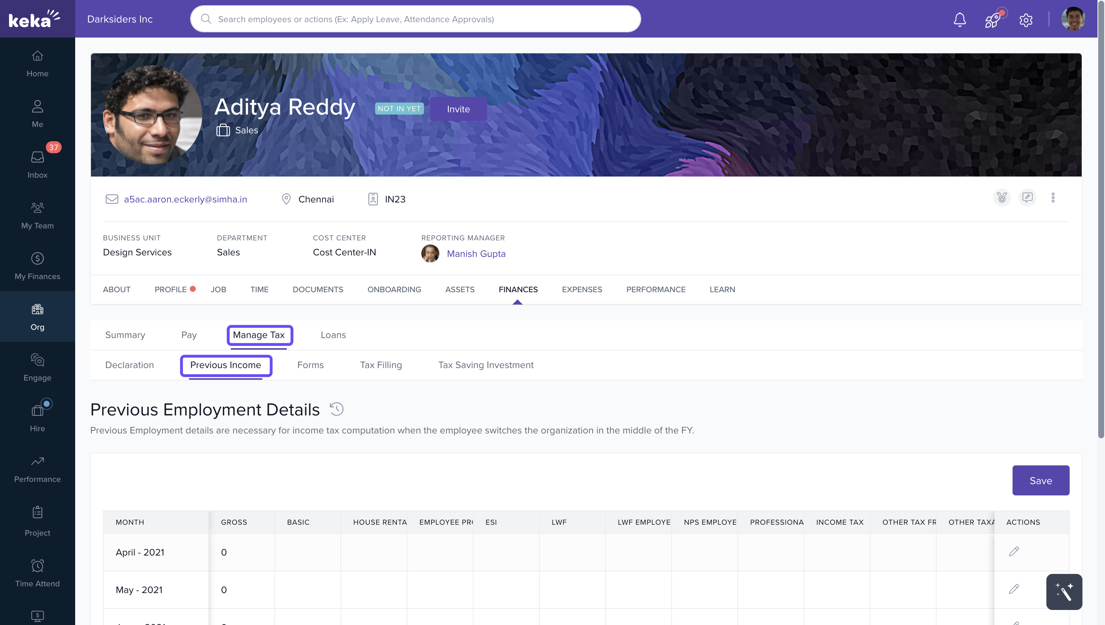Click the Invite button
Viewport: 1105px width, 625px height.
point(458,109)
